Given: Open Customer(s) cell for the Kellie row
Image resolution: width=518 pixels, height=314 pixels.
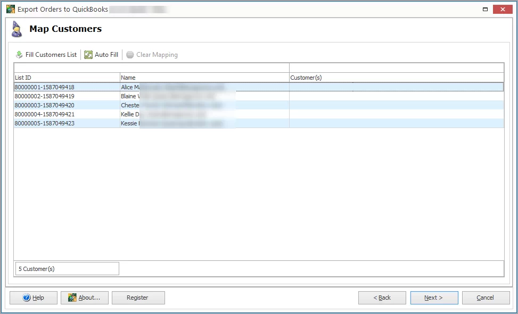Looking at the screenshot, I should tap(396, 114).
